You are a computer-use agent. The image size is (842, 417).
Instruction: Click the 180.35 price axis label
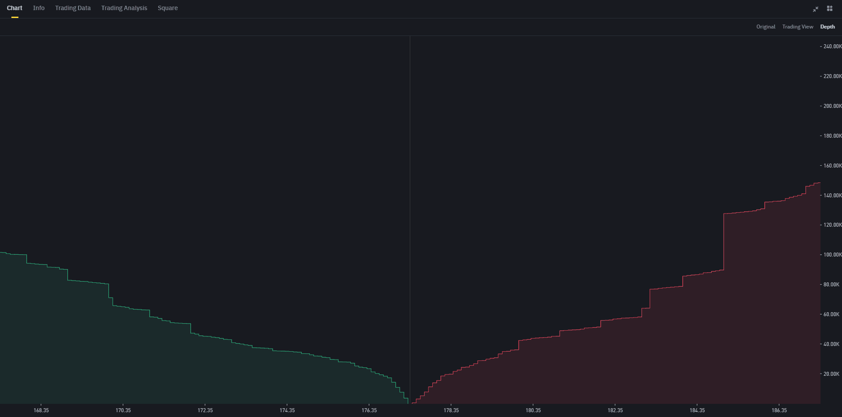point(533,410)
